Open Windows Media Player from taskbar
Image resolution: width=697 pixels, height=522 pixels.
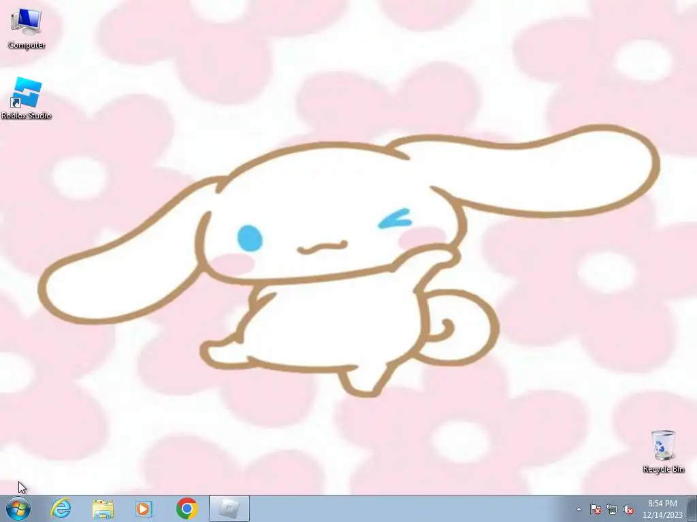pos(144,508)
